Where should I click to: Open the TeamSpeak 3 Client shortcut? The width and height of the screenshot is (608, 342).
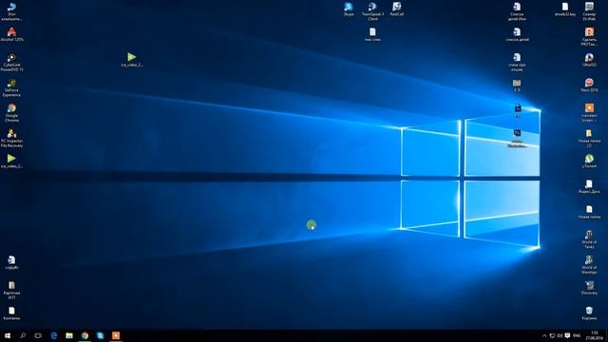[372, 11]
